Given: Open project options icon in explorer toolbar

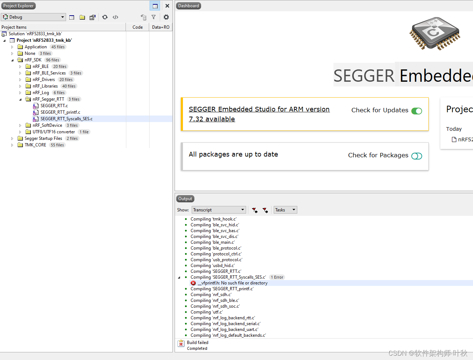Looking at the screenshot, I should 93,17.
